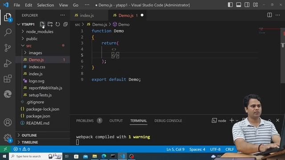Customize layout icon in title bar
The width and height of the screenshot is (285, 160).
click(255, 5)
